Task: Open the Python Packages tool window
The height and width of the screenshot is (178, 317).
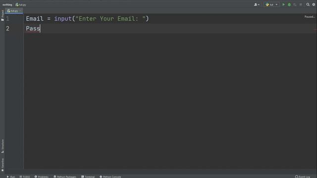Action: [x=65, y=177]
